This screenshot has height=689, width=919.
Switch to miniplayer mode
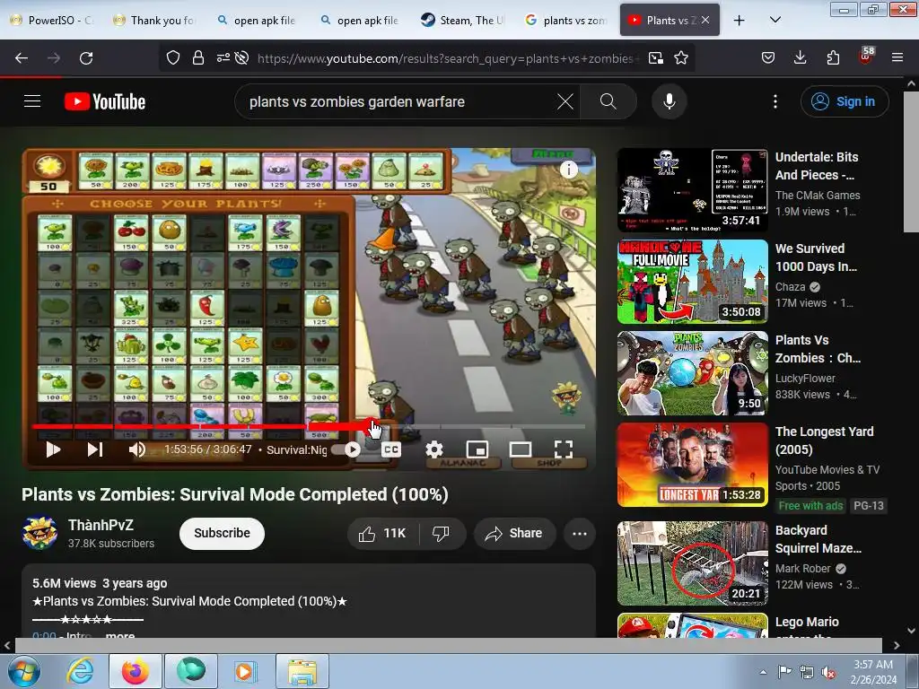pyautogui.click(x=477, y=449)
